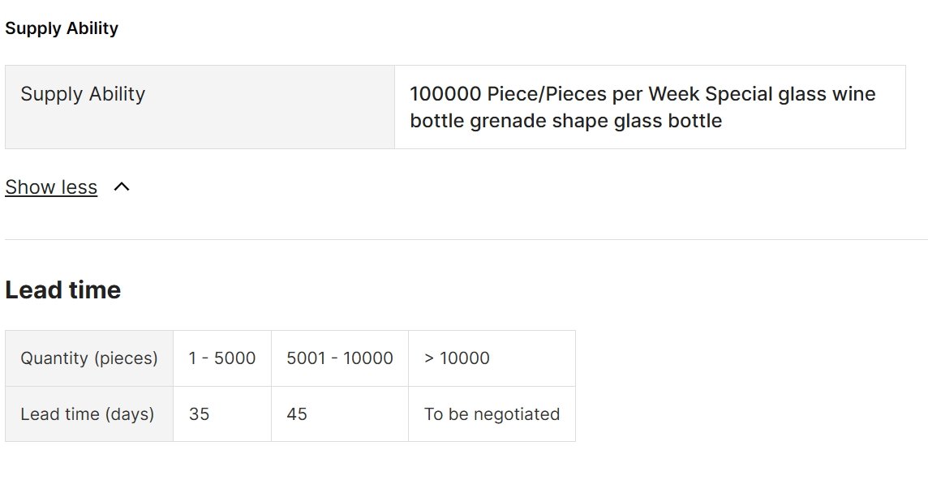Viewport: 928px width, 480px height.
Task: Click the Lead time (days) row header
Action: [89, 414]
